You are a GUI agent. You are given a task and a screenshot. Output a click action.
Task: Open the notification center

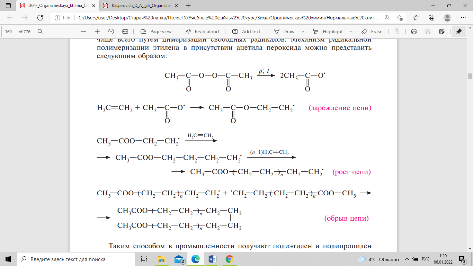tap(462, 259)
